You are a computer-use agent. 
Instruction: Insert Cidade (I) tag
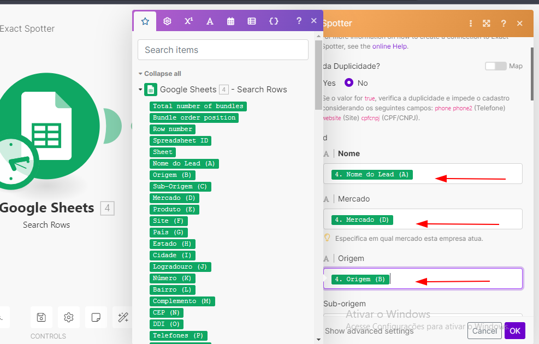pos(172,256)
